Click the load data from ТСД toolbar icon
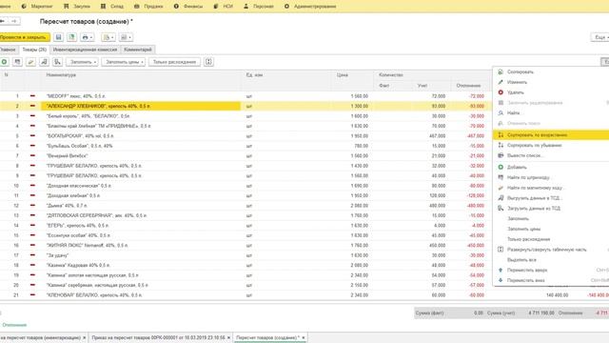 coord(57,62)
